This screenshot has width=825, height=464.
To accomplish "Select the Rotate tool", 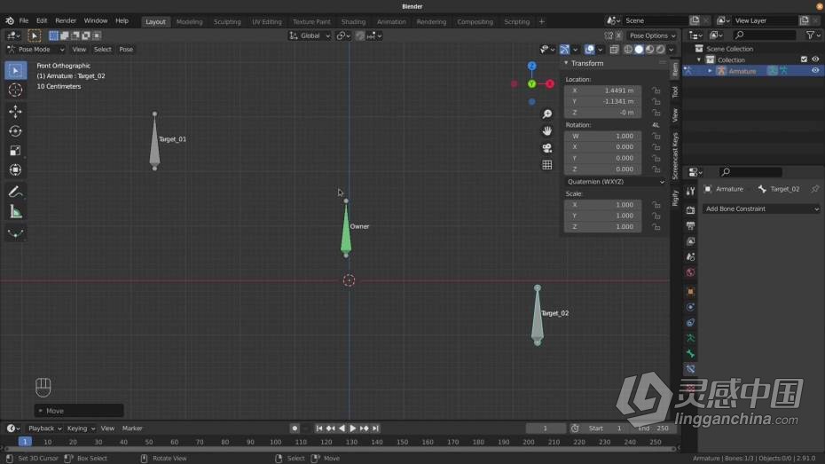I will (15, 130).
